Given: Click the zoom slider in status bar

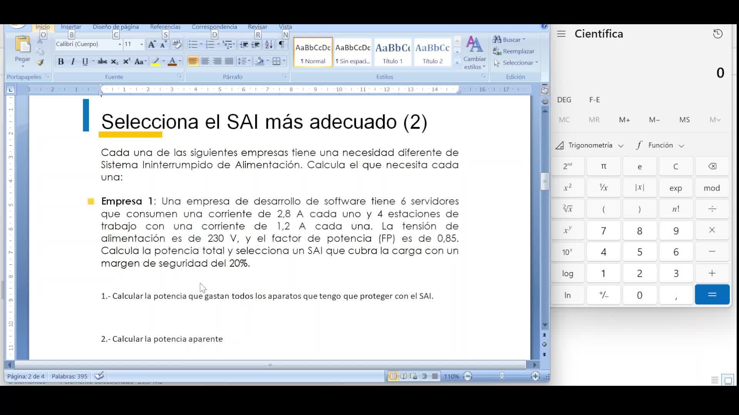Looking at the screenshot, I should pyautogui.click(x=502, y=376).
